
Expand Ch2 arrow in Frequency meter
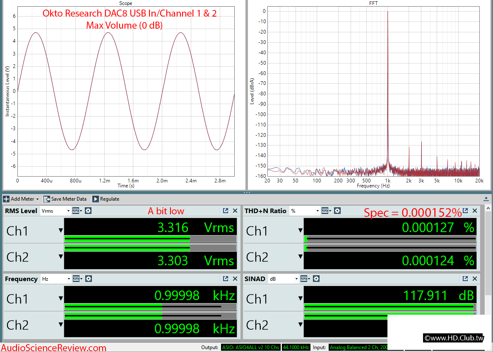(61, 325)
